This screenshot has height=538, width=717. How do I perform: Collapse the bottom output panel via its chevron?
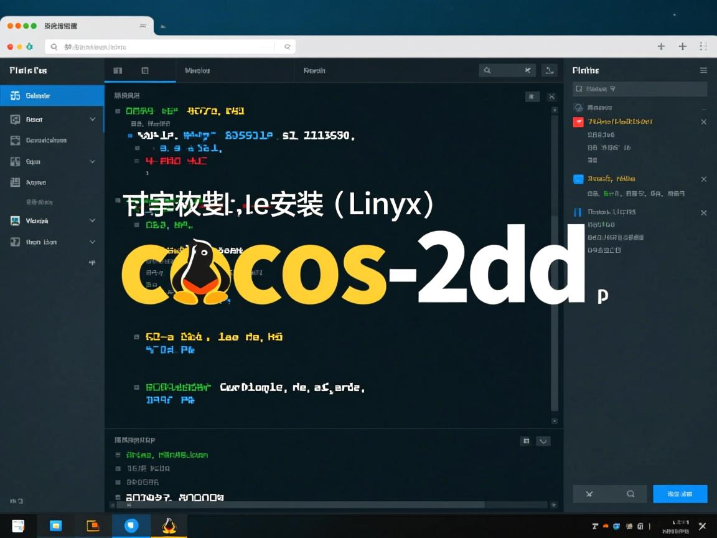543,440
